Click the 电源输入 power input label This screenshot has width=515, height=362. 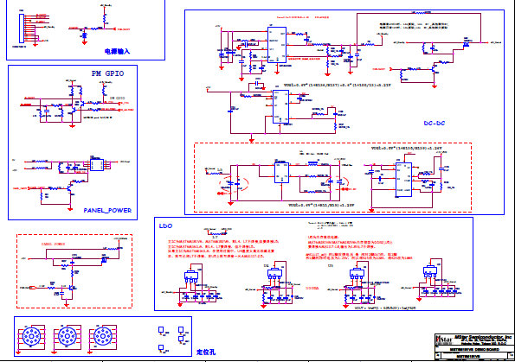point(117,51)
